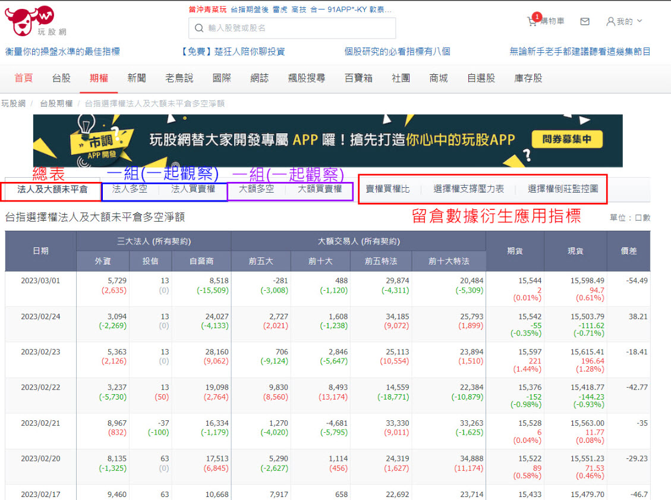Viewport: 671px width, 500px height.
Task: Open the 商城 navigation menu
Action: pos(438,78)
